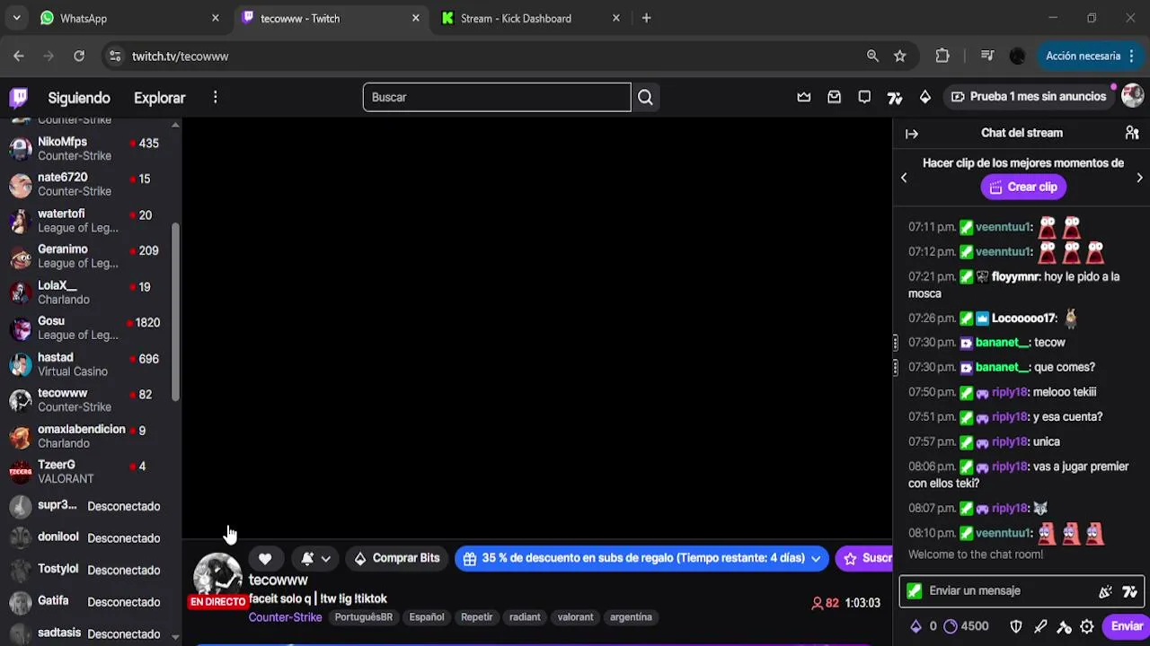Open the Prime loot crown icon
The height and width of the screenshot is (646, 1150).
point(804,97)
